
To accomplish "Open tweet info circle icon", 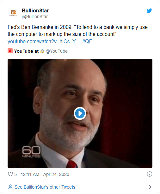I will tap(150, 174).
